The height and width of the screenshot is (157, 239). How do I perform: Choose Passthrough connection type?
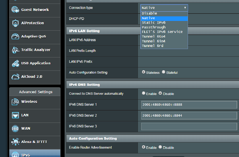pos(164,27)
